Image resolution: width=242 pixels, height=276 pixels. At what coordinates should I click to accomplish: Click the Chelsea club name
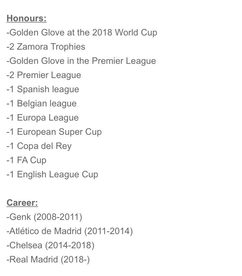(25, 246)
